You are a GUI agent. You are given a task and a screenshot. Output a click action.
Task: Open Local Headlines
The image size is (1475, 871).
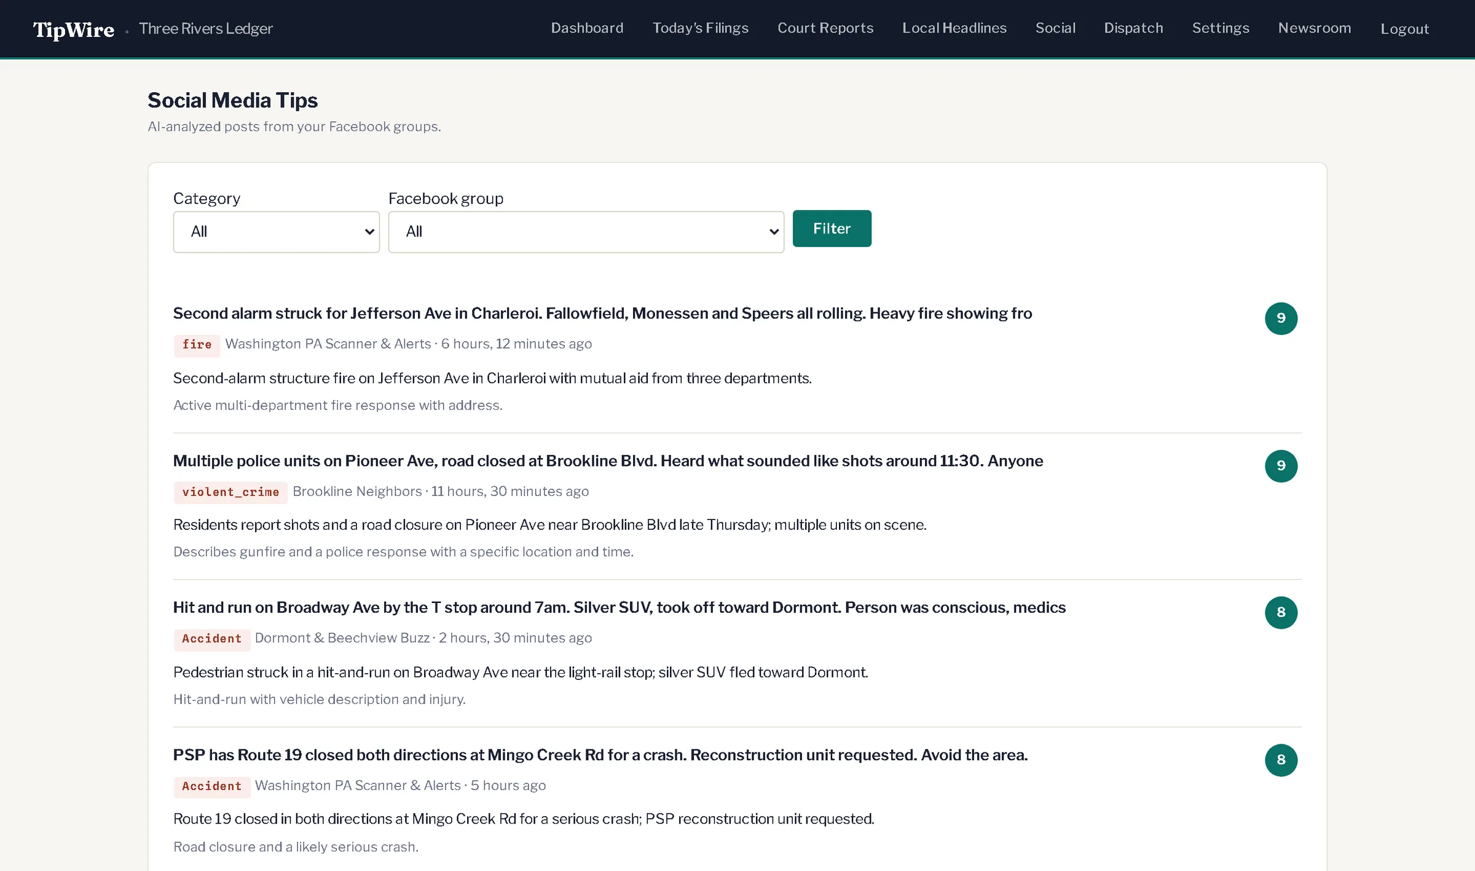954,28
